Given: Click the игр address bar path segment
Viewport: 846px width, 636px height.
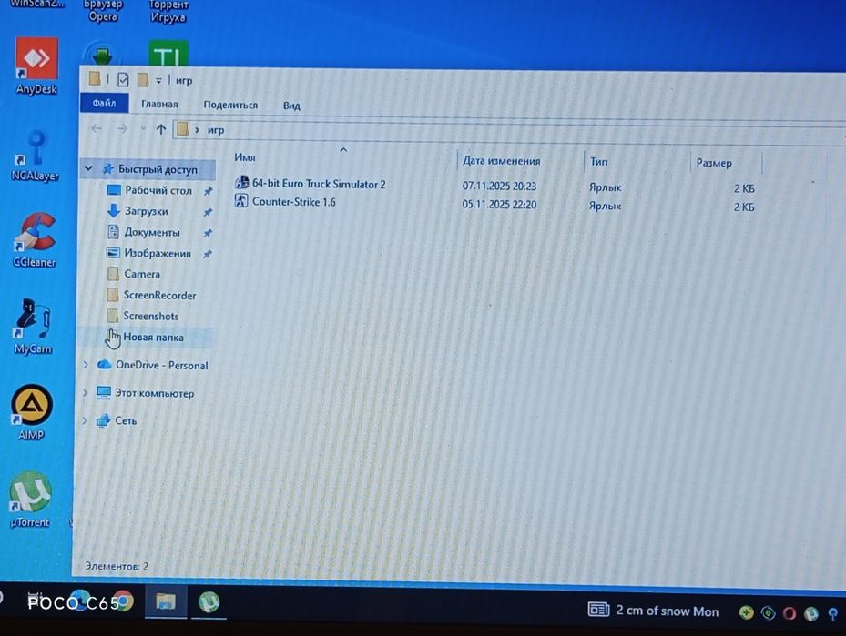Looking at the screenshot, I should click(x=215, y=130).
